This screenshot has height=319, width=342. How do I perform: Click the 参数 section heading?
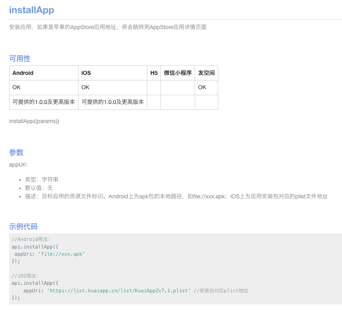pyautogui.click(x=16, y=153)
